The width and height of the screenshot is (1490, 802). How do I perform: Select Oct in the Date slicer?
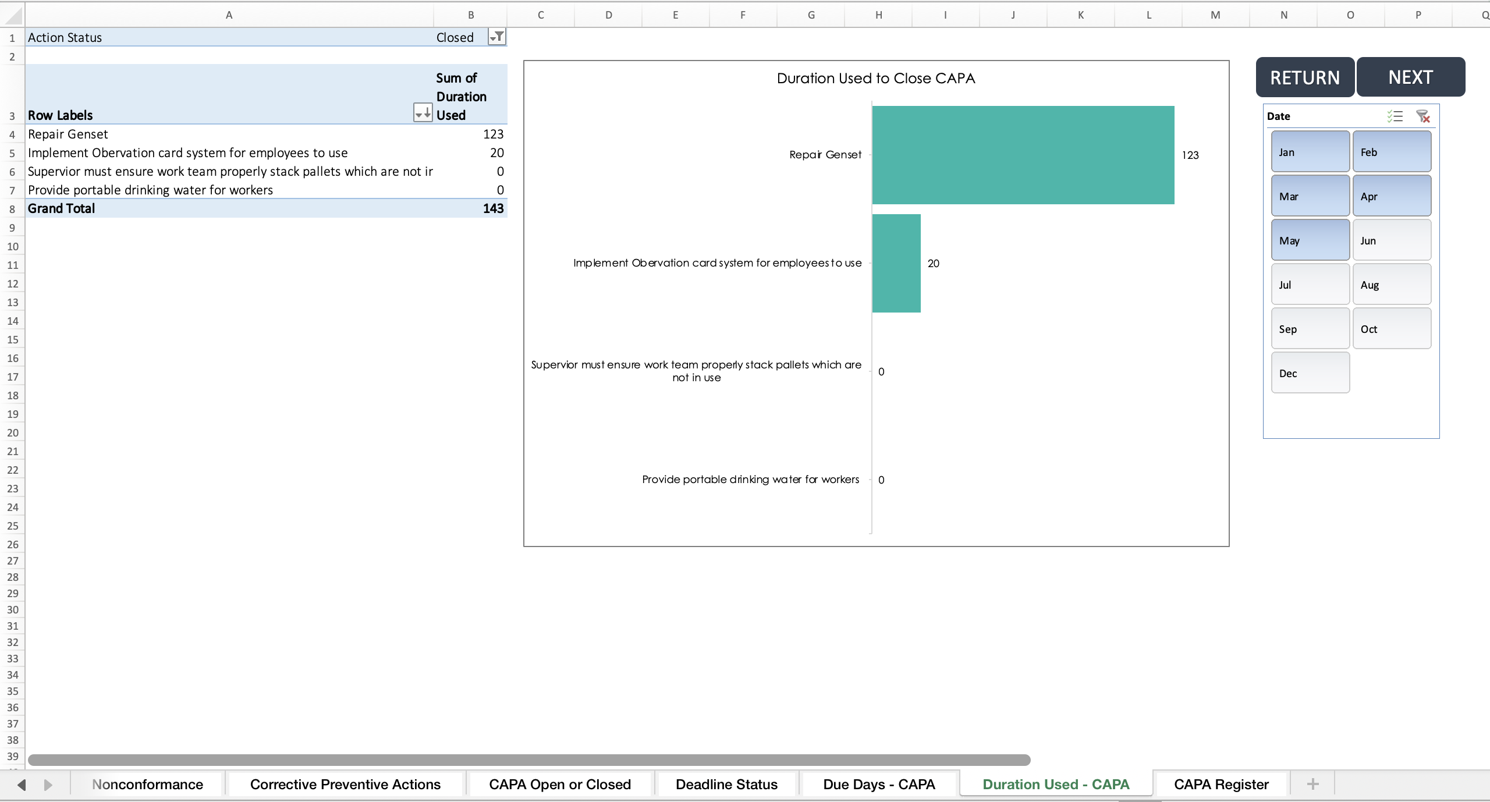(x=1392, y=329)
